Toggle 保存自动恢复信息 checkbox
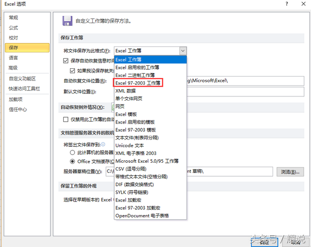 [66, 61]
